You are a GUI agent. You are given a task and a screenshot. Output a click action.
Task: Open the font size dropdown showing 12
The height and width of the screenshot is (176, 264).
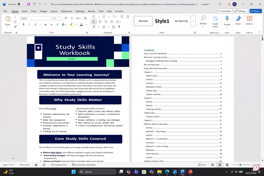61,18
